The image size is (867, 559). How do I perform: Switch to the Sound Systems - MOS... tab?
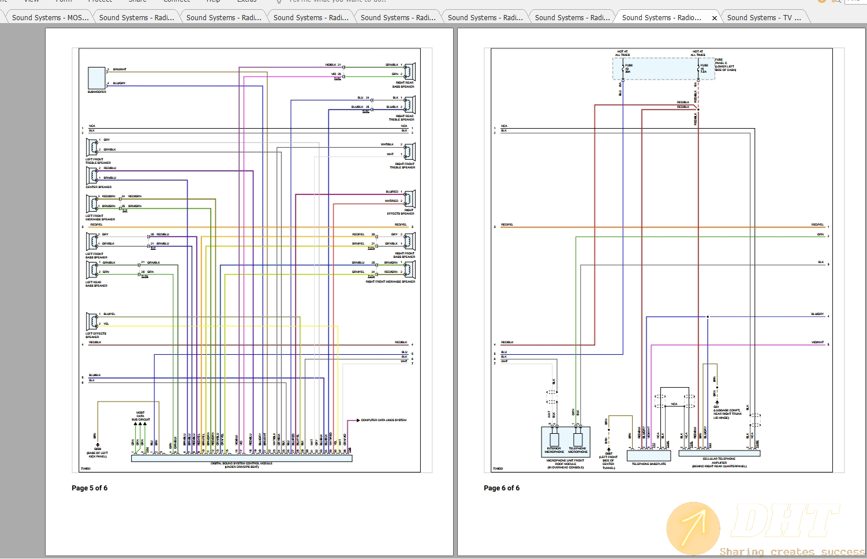click(x=50, y=17)
